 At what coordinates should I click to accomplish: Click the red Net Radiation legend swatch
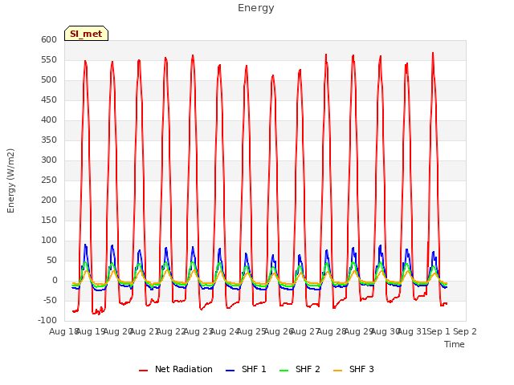coord(143,371)
